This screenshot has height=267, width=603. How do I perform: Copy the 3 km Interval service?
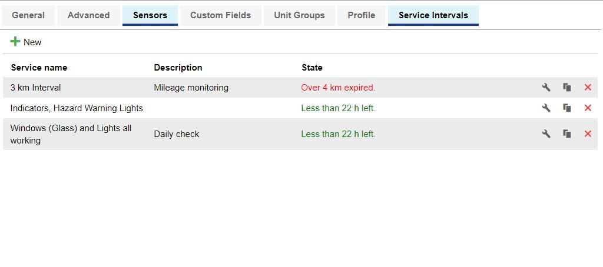(567, 88)
